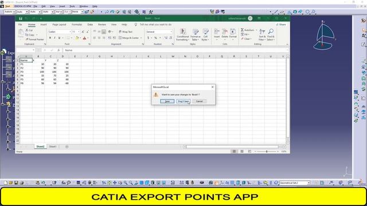This screenshot has width=367, height=206.
Task: Select the Format Painter tool
Action: click(34, 39)
